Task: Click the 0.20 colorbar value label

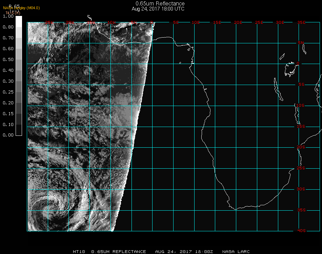Action: pos(8,103)
